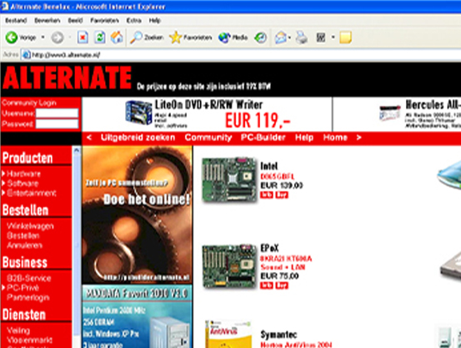
Task: Click the Password input field
Action: tap(57, 124)
